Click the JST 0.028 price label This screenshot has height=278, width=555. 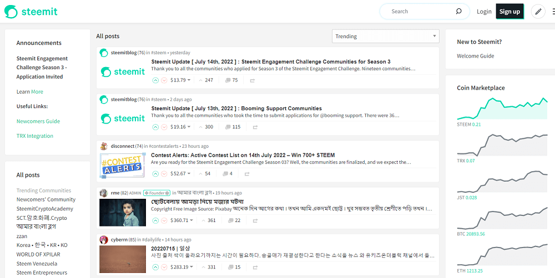(x=467, y=198)
